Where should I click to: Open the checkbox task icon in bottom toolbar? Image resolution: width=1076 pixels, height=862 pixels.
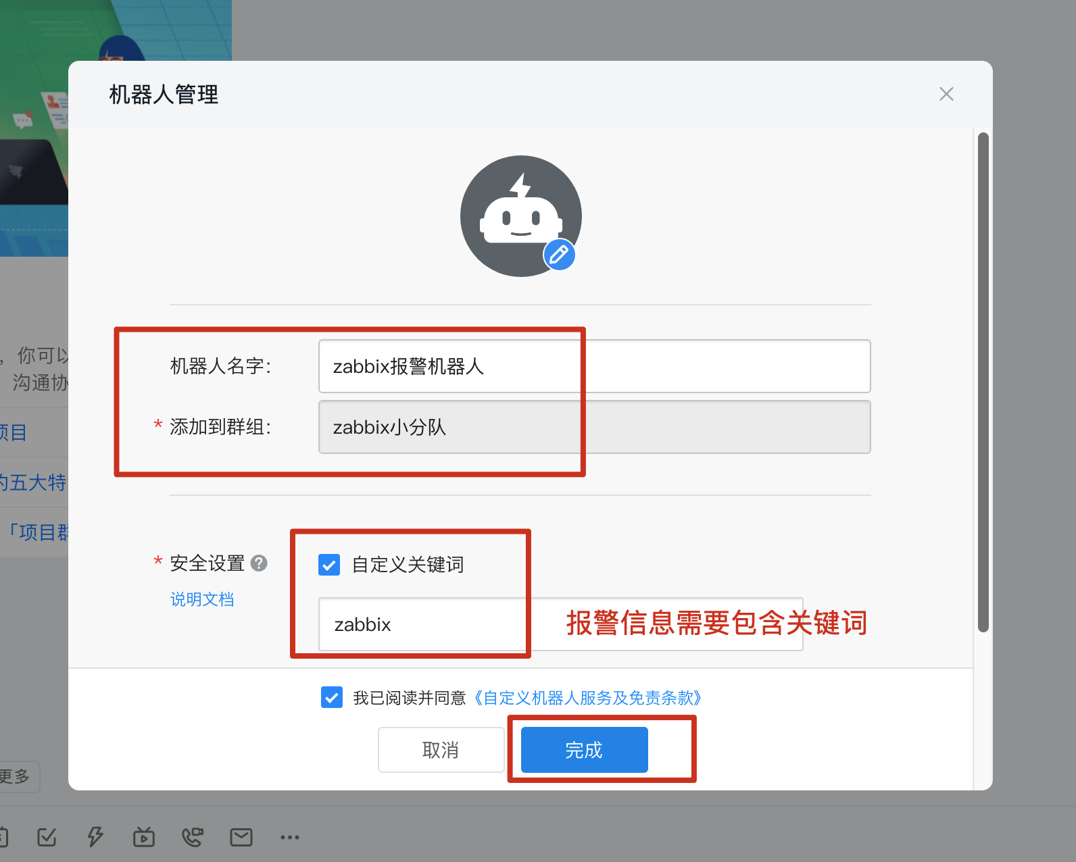coord(47,837)
